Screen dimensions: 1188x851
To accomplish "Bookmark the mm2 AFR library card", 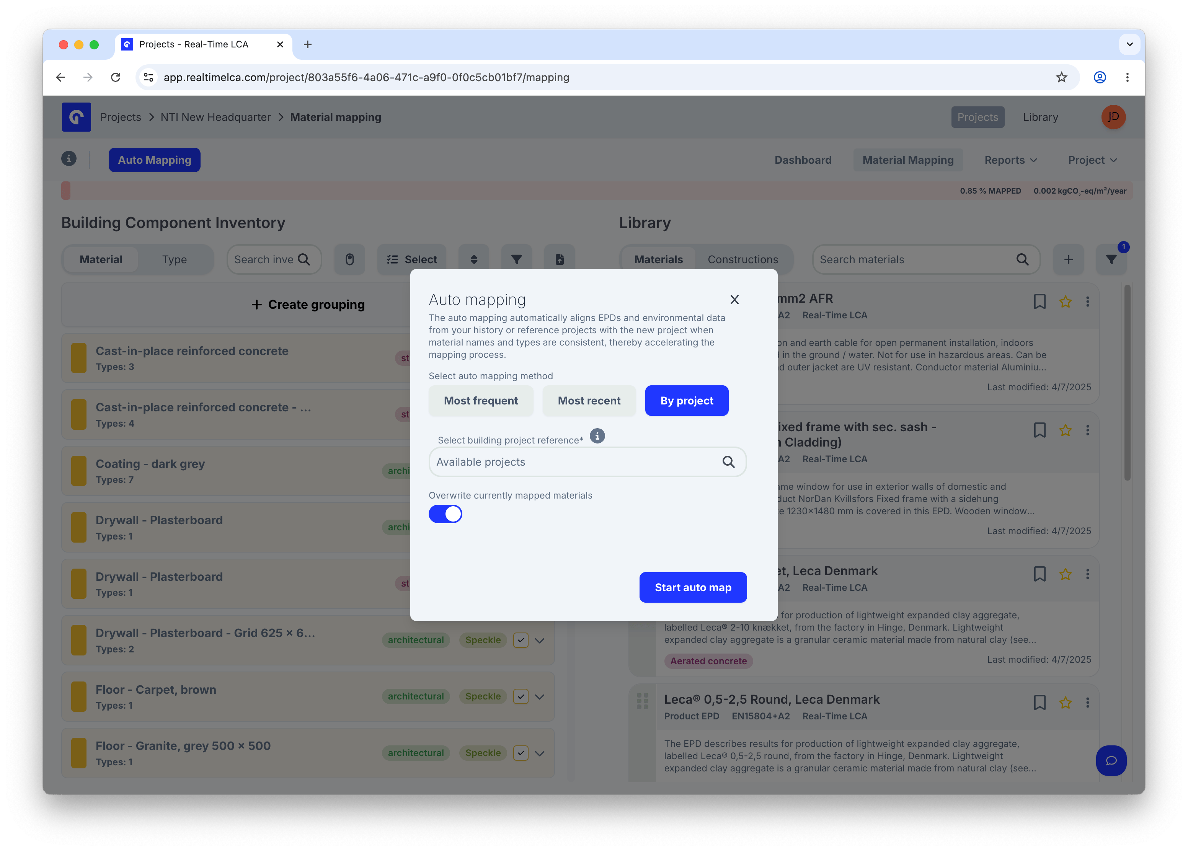I will [1039, 302].
